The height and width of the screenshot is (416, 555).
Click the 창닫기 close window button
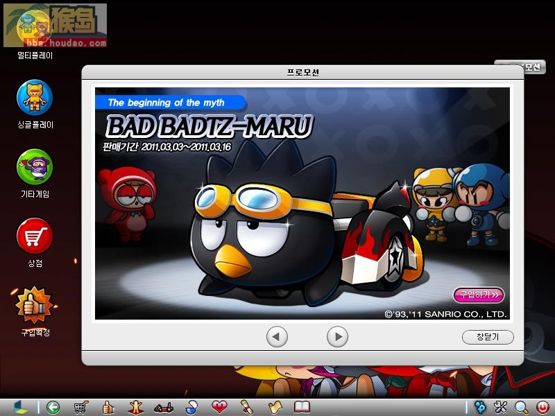click(x=488, y=337)
